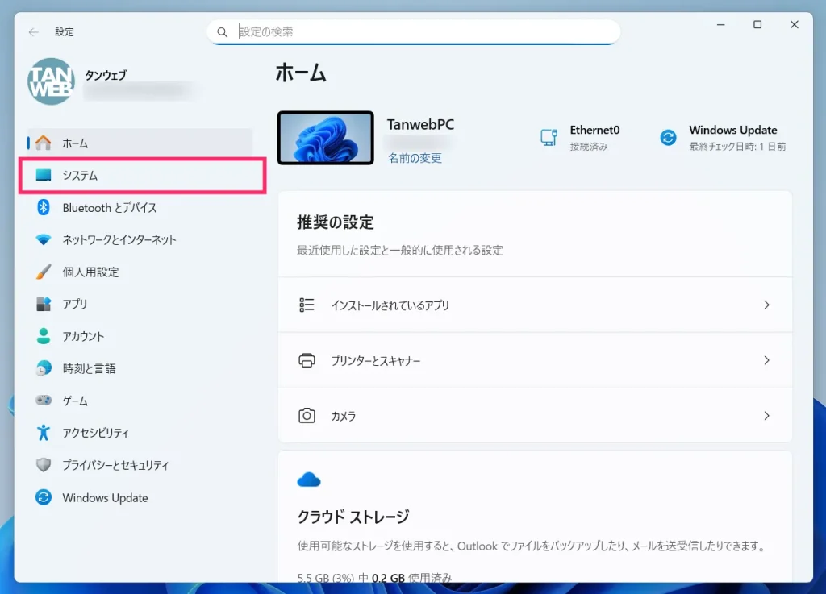Click the privacy shield icon
826x594 pixels.
pos(44,465)
